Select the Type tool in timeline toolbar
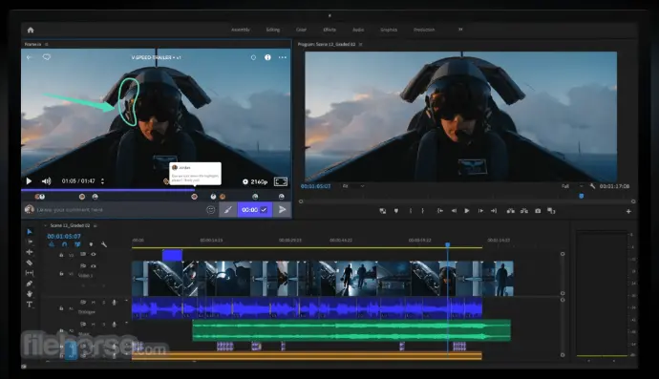 pos(30,305)
